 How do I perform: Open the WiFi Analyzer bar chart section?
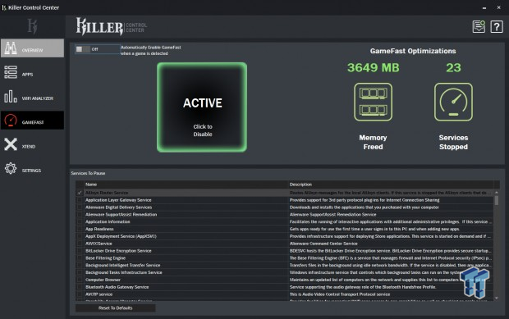click(x=32, y=97)
